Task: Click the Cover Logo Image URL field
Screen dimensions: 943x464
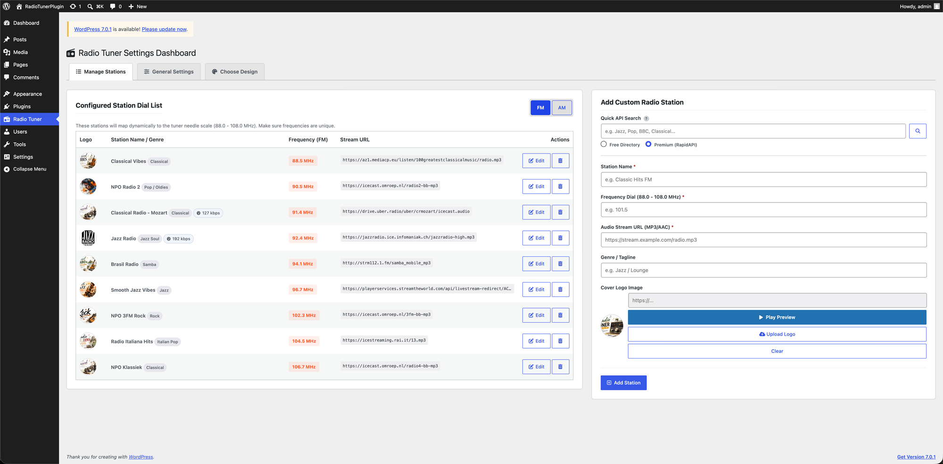Action: click(x=777, y=301)
